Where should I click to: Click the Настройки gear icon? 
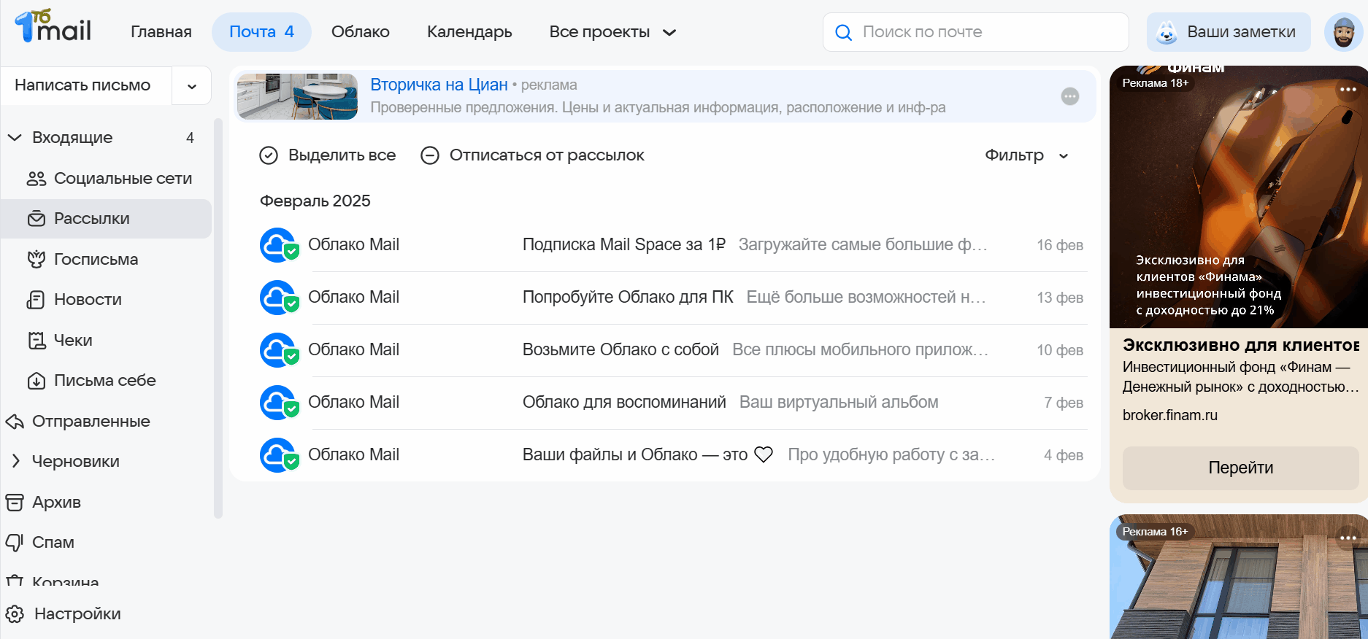point(15,614)
